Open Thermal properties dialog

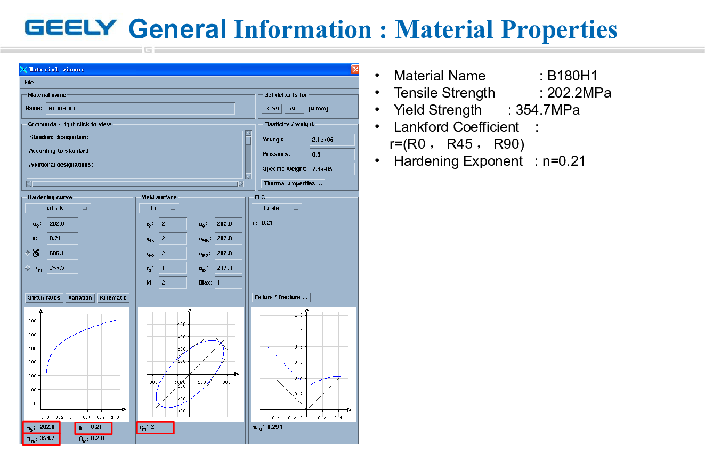[293, 183]
